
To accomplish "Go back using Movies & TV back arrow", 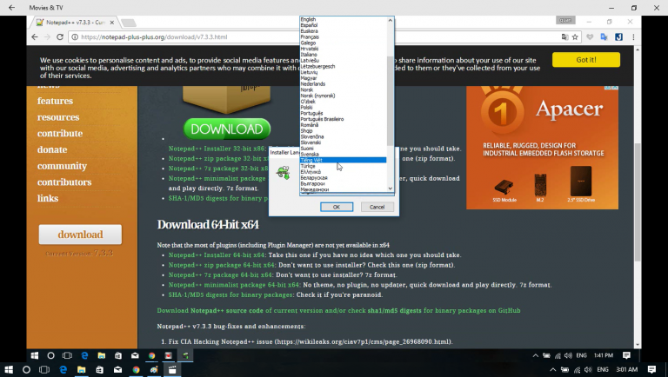I will coord(11,8).
